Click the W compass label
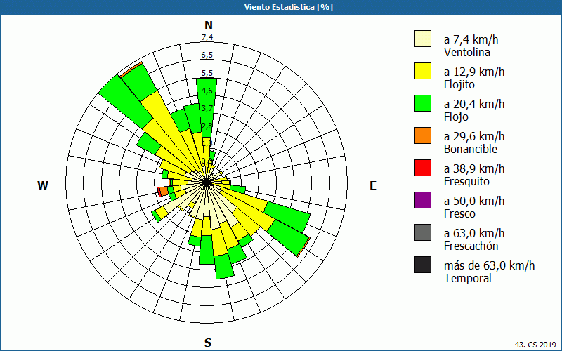 point(43,185)
